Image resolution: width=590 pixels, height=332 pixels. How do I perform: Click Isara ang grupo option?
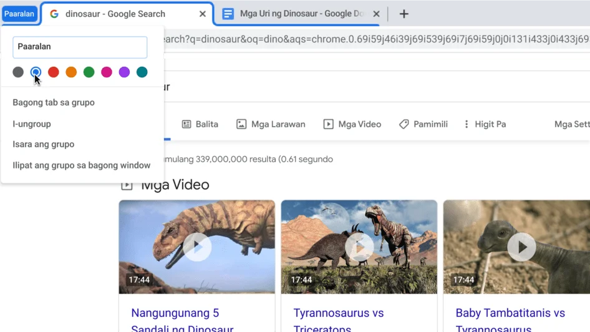coord(44,144)
